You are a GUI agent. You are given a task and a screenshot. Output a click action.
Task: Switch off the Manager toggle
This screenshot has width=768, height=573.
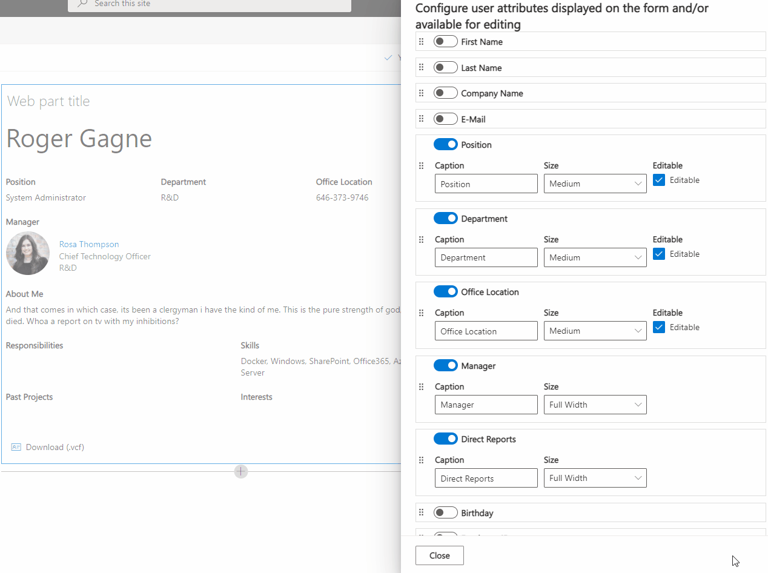tap(445, 365)
